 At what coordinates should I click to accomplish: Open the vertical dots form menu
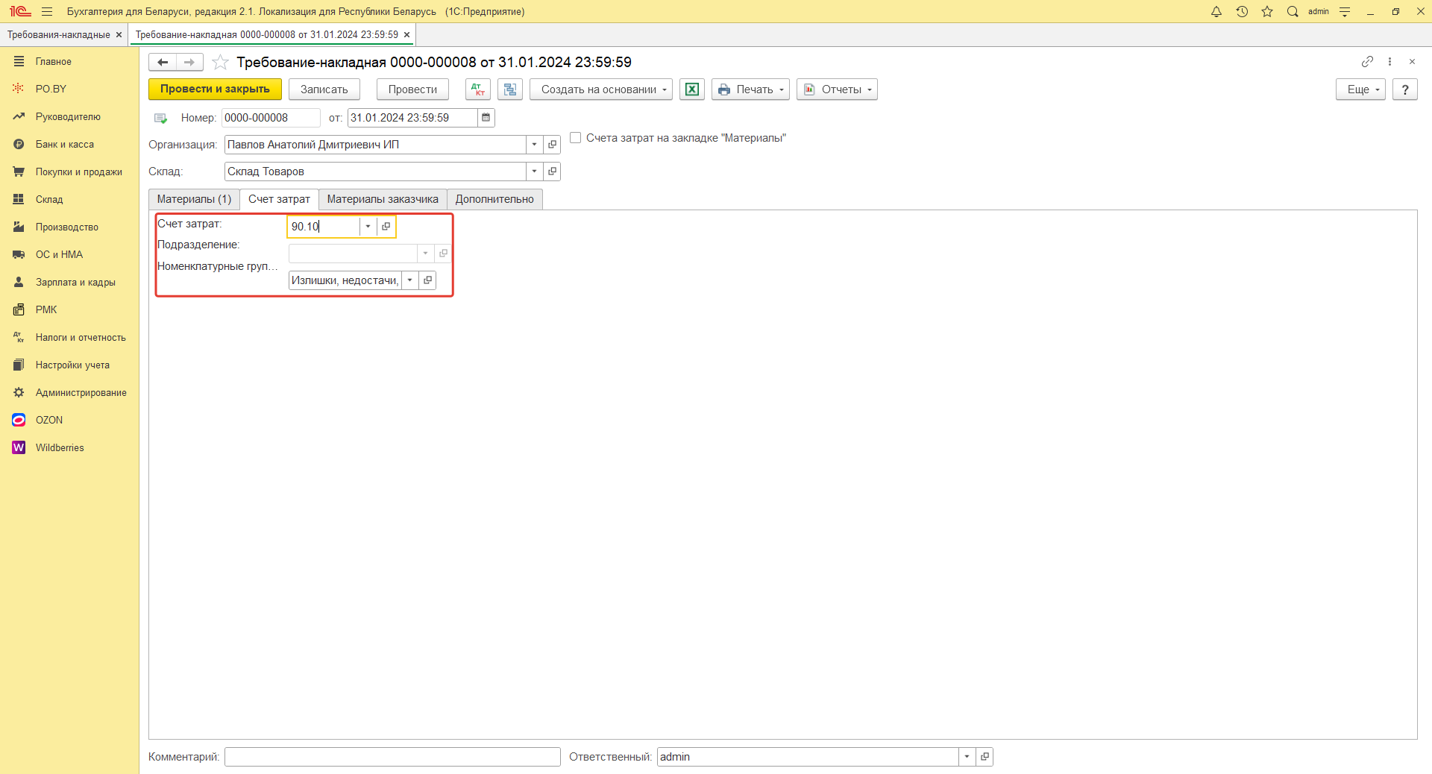[x=1389, y=61]
